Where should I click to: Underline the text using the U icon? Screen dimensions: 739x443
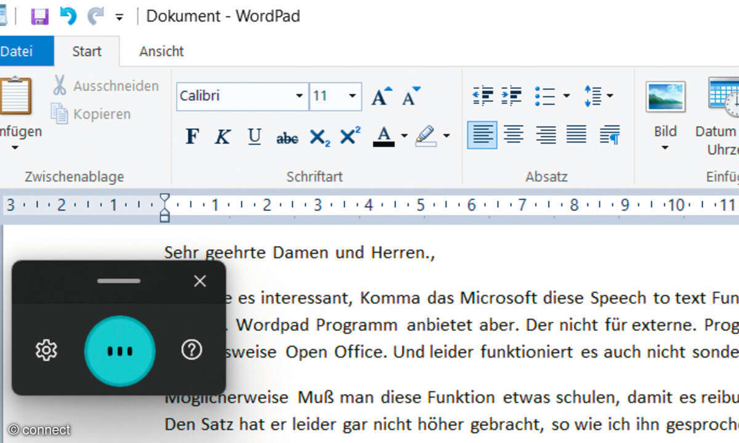click(x=254, y=137)
